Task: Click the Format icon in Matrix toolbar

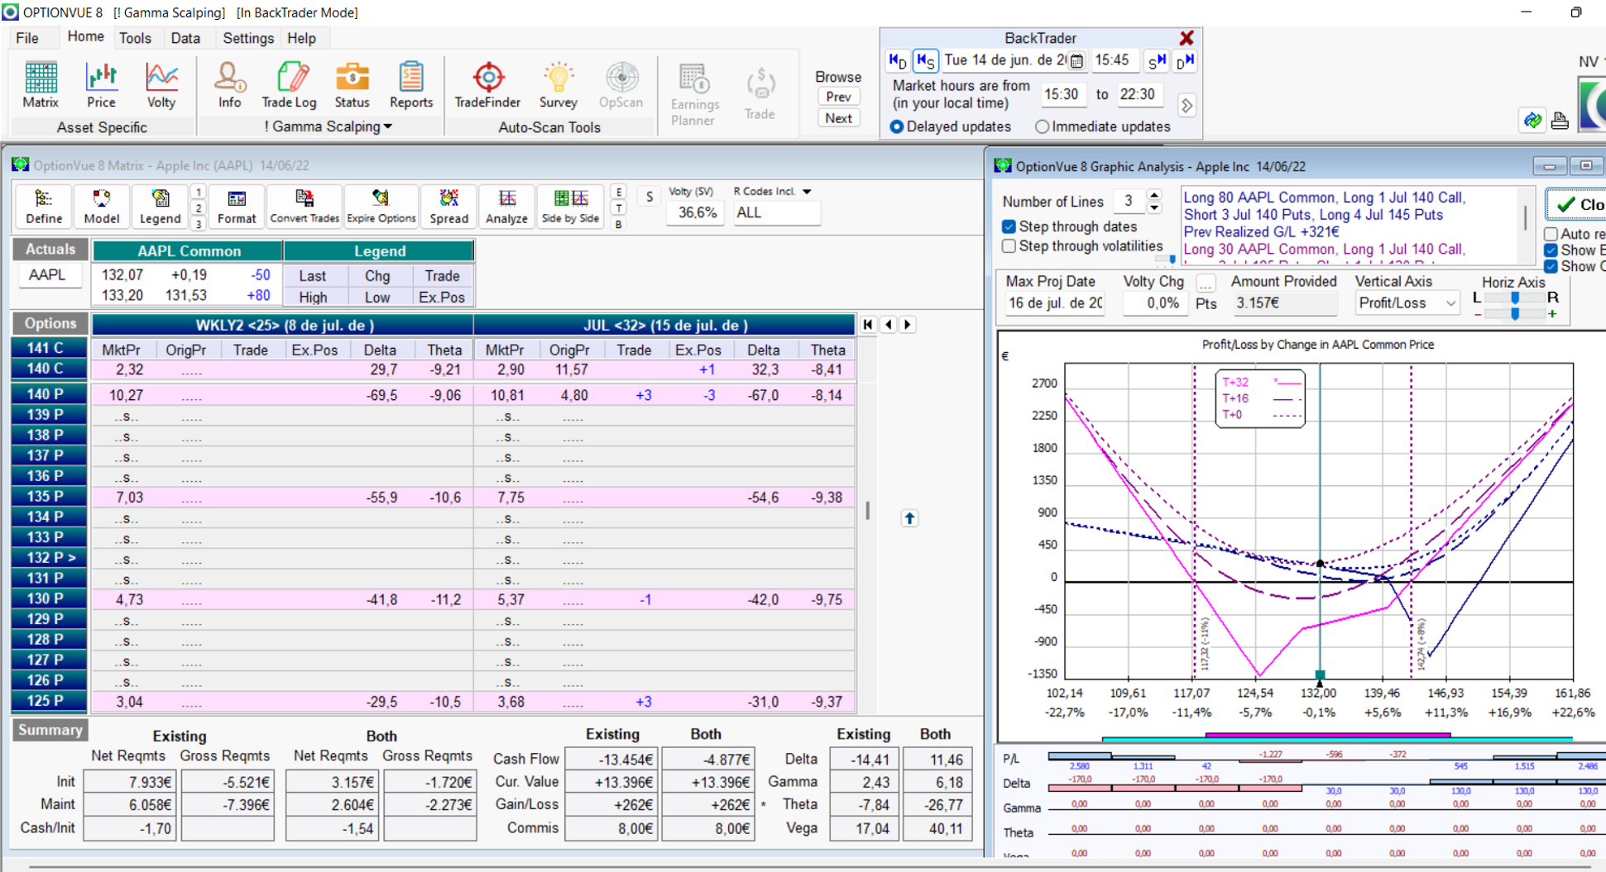Action: (237, 207)
